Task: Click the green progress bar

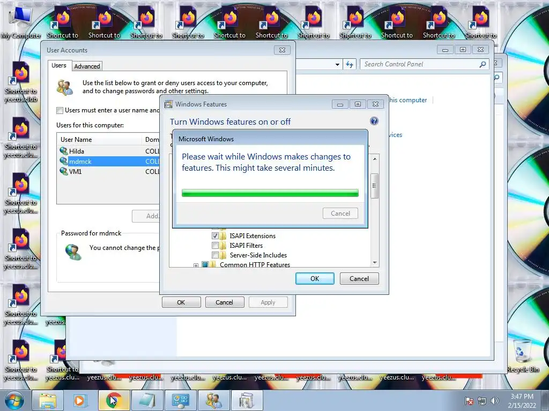Action: [x=270, y=193]
